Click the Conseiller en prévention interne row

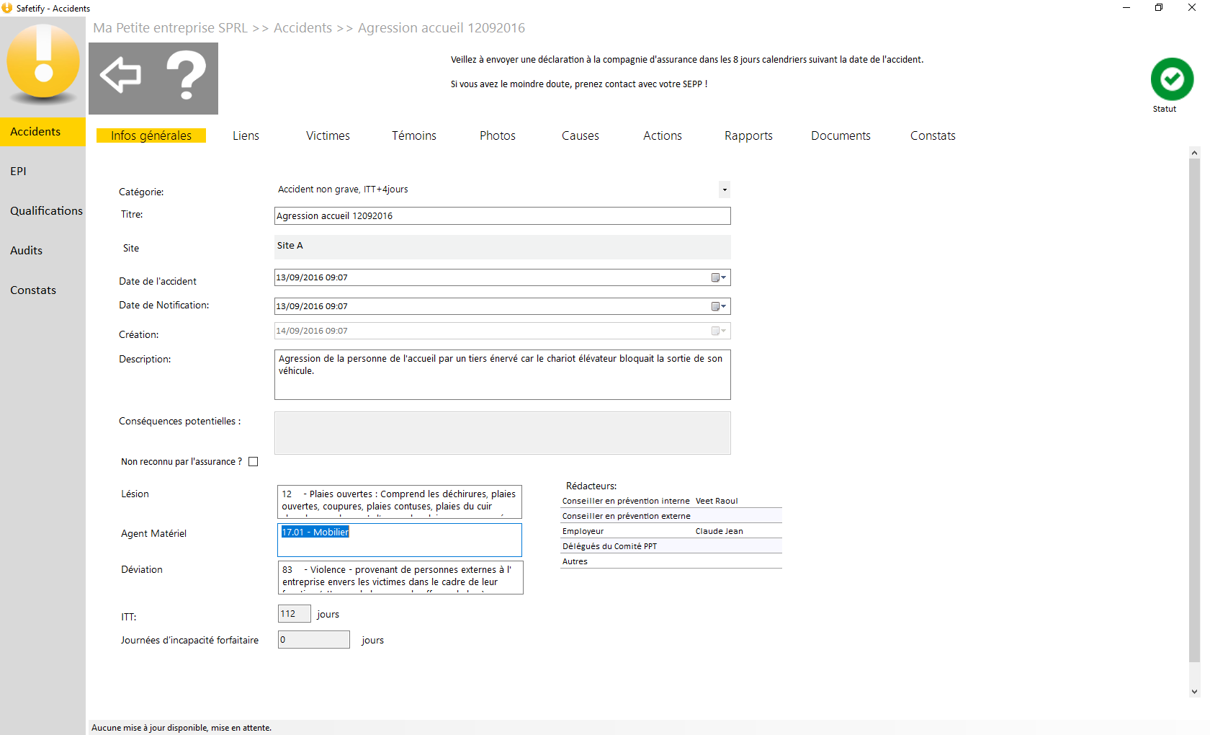(x=671, y=501)
